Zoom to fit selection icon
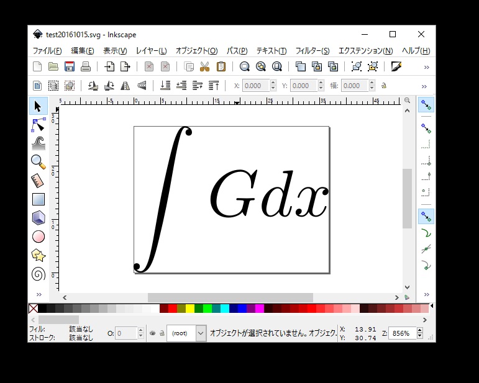This screenshot has height=383, width=479. (244, 66)
